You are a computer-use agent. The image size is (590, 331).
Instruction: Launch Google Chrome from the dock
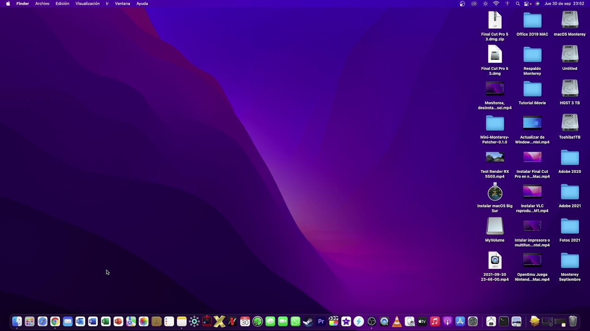pos(55,322)
